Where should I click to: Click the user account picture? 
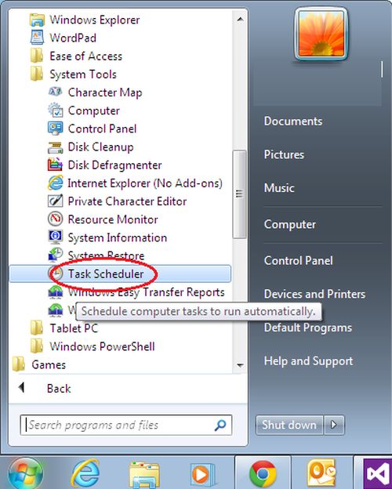321,34
